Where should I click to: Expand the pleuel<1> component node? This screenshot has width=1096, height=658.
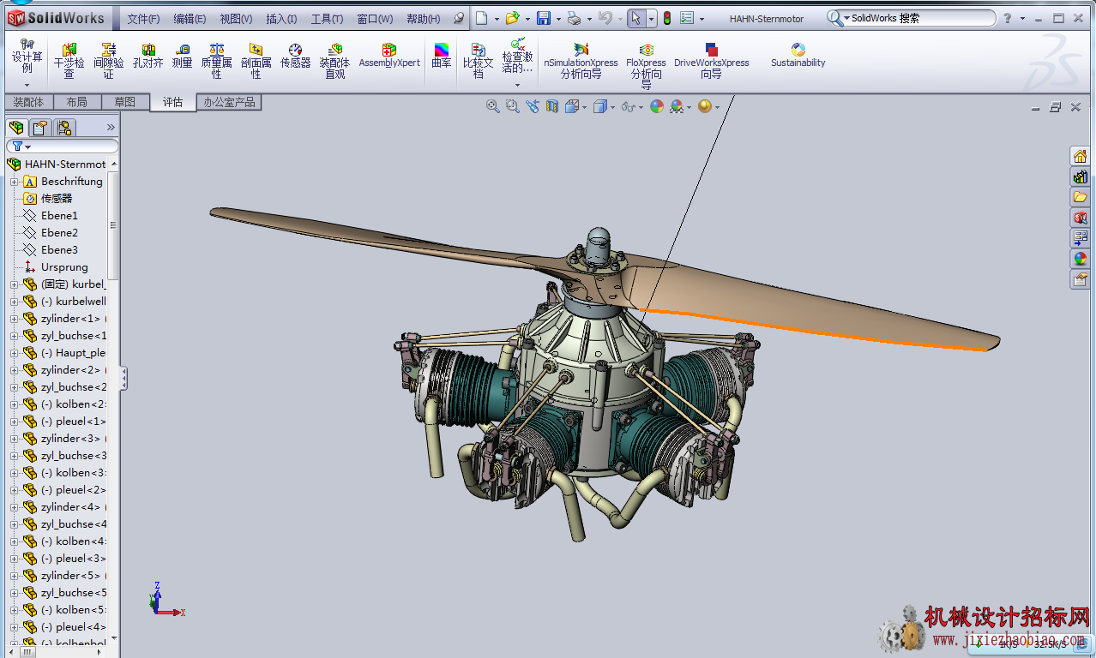pos(14,422)
